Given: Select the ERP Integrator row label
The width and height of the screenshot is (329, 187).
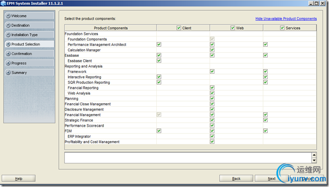Looking at the screenshot, I should (x=79, y=136).
